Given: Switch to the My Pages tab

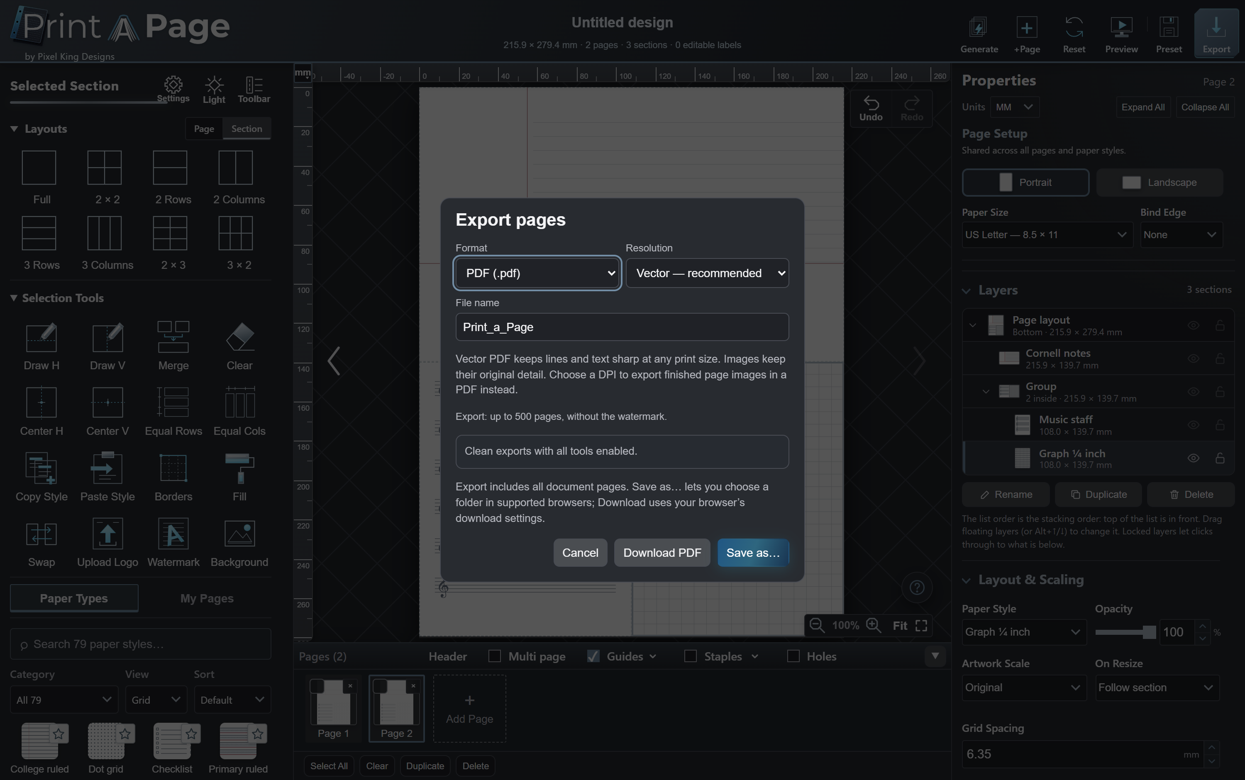Looking at the screenshot, I should click(206, 598).
